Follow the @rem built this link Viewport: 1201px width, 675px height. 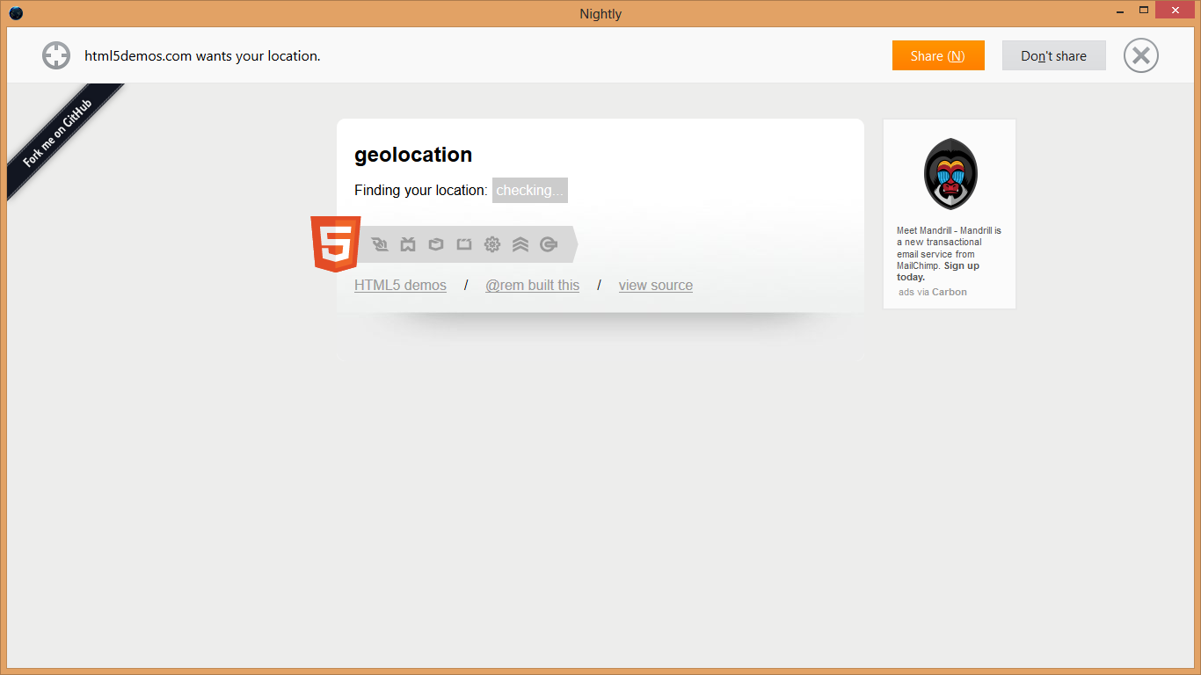pyautogui.click(x=532, y=285)
